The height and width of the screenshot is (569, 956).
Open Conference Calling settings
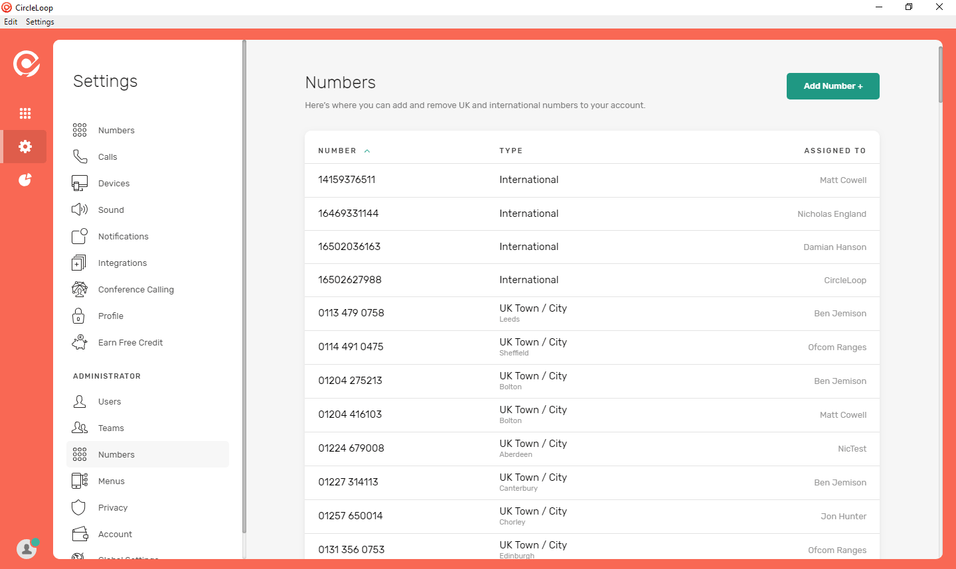(x=135, y=290)
